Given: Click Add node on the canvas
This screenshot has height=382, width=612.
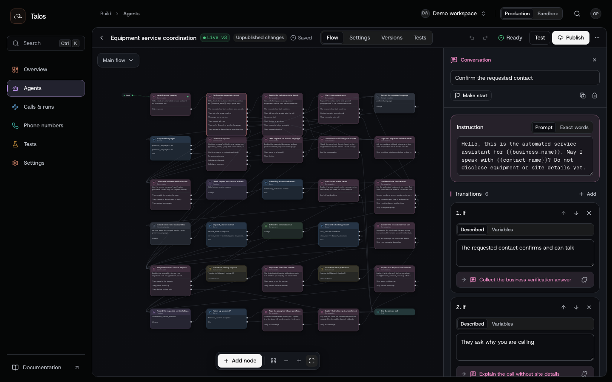Looking at the screenshot, I should point(240,361).
